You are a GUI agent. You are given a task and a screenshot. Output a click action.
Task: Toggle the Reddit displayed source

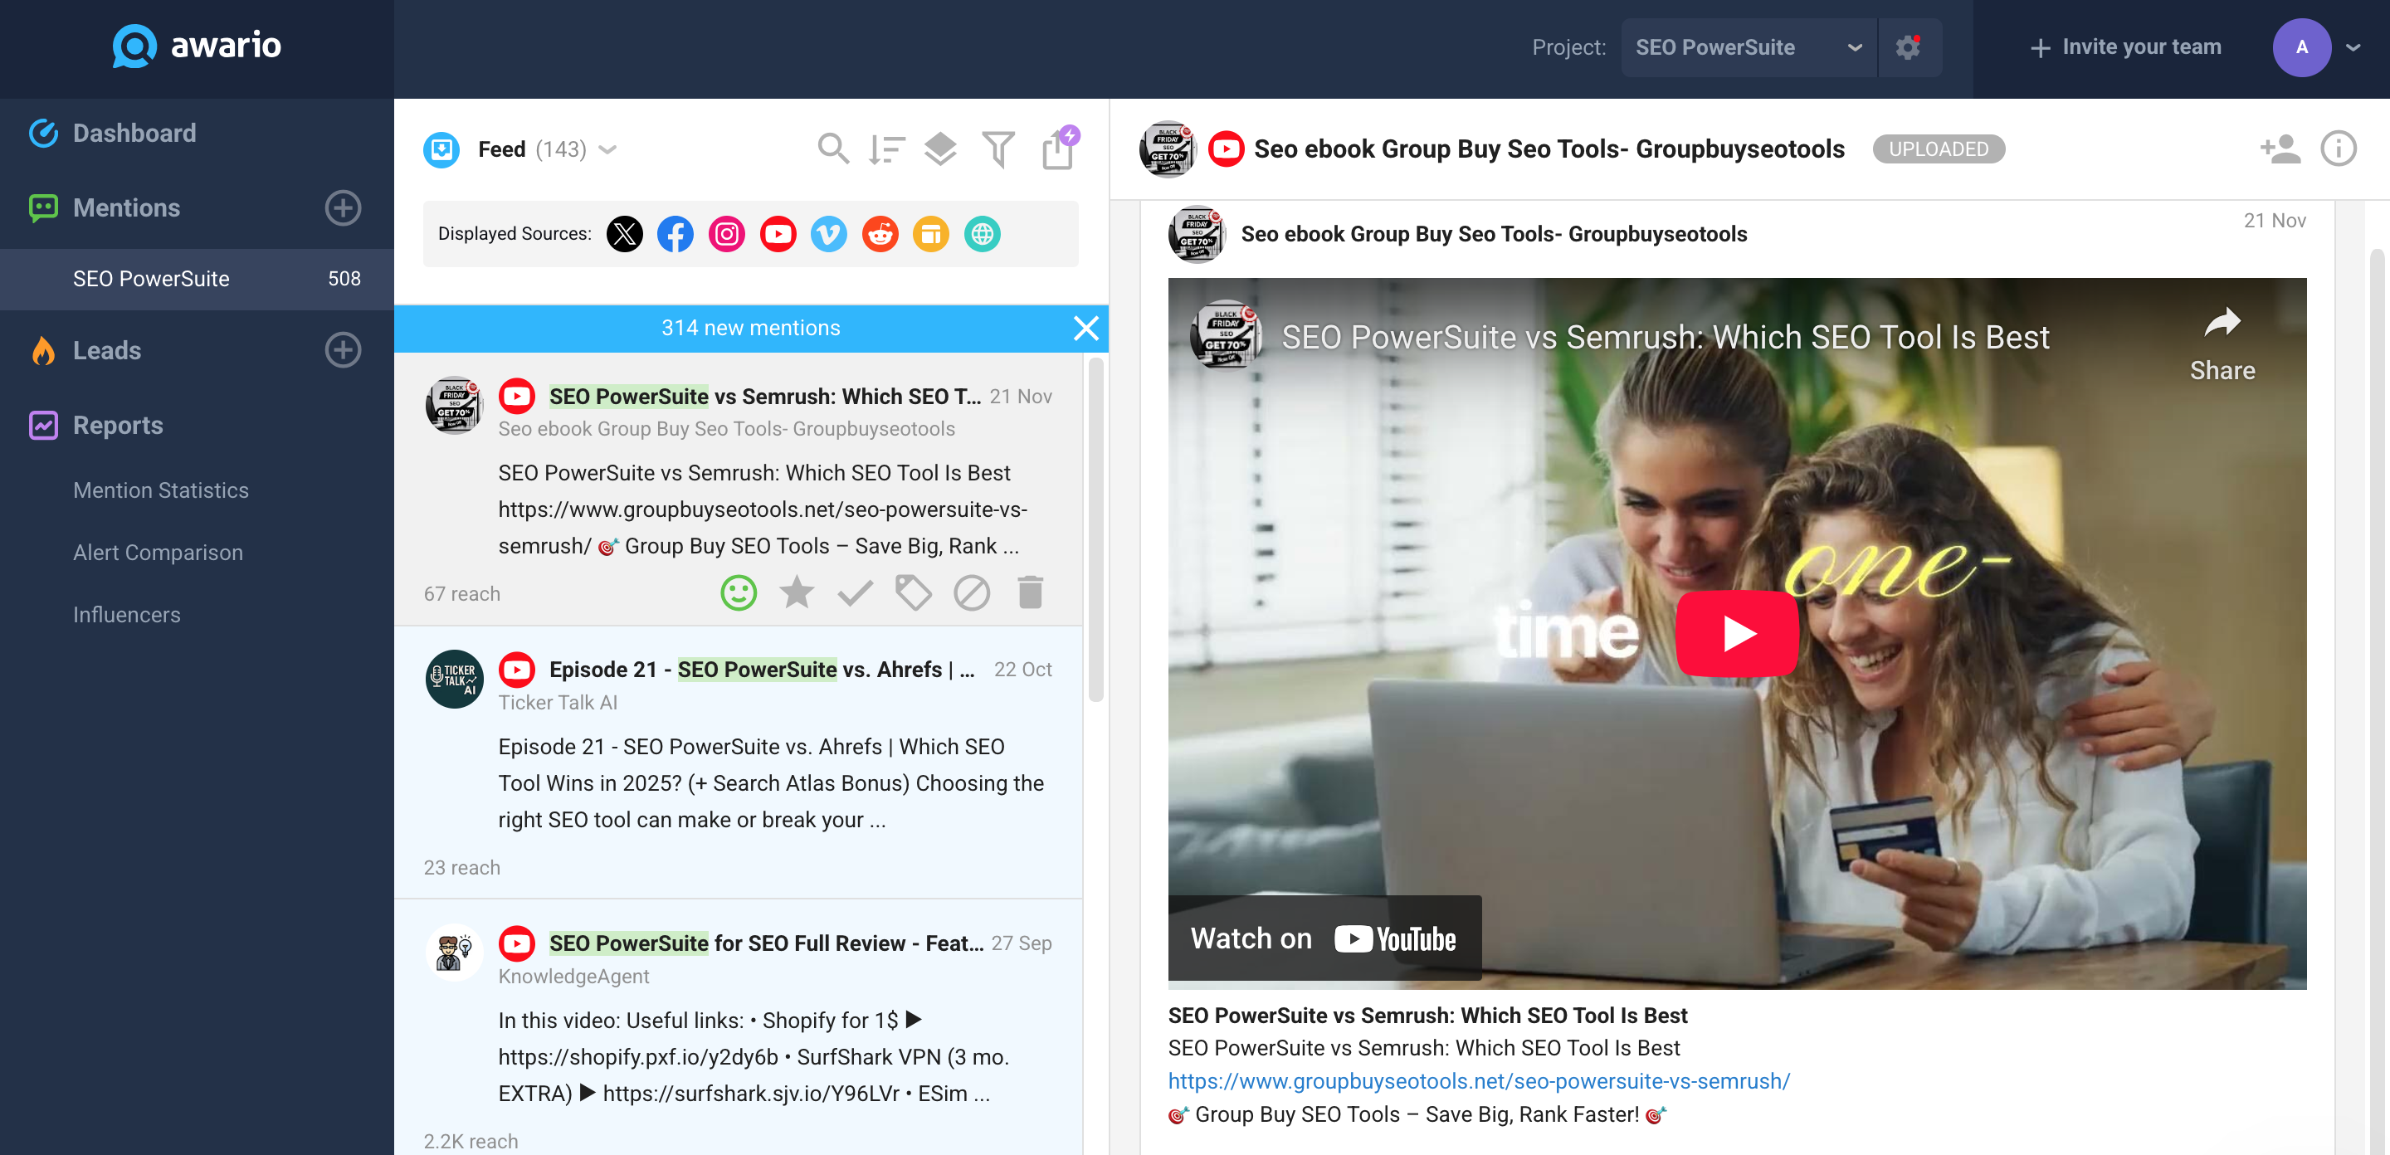tap(880, 234)
